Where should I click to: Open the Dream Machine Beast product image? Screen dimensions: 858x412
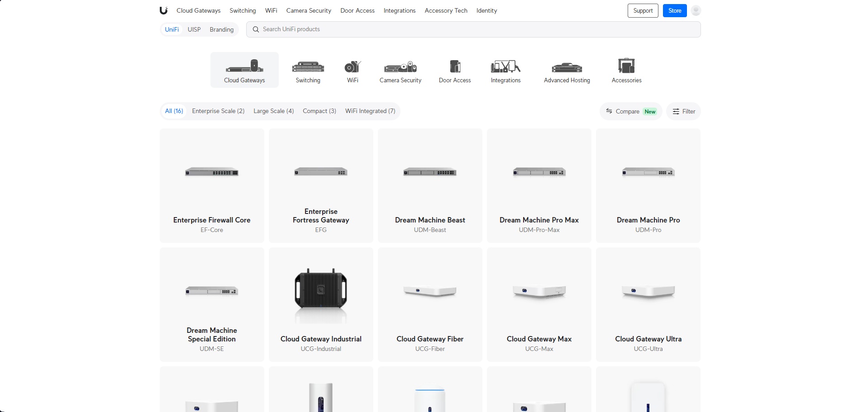430,172
